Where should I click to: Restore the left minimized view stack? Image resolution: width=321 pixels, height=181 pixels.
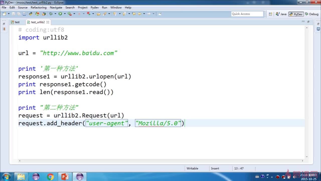click(4, 24)
